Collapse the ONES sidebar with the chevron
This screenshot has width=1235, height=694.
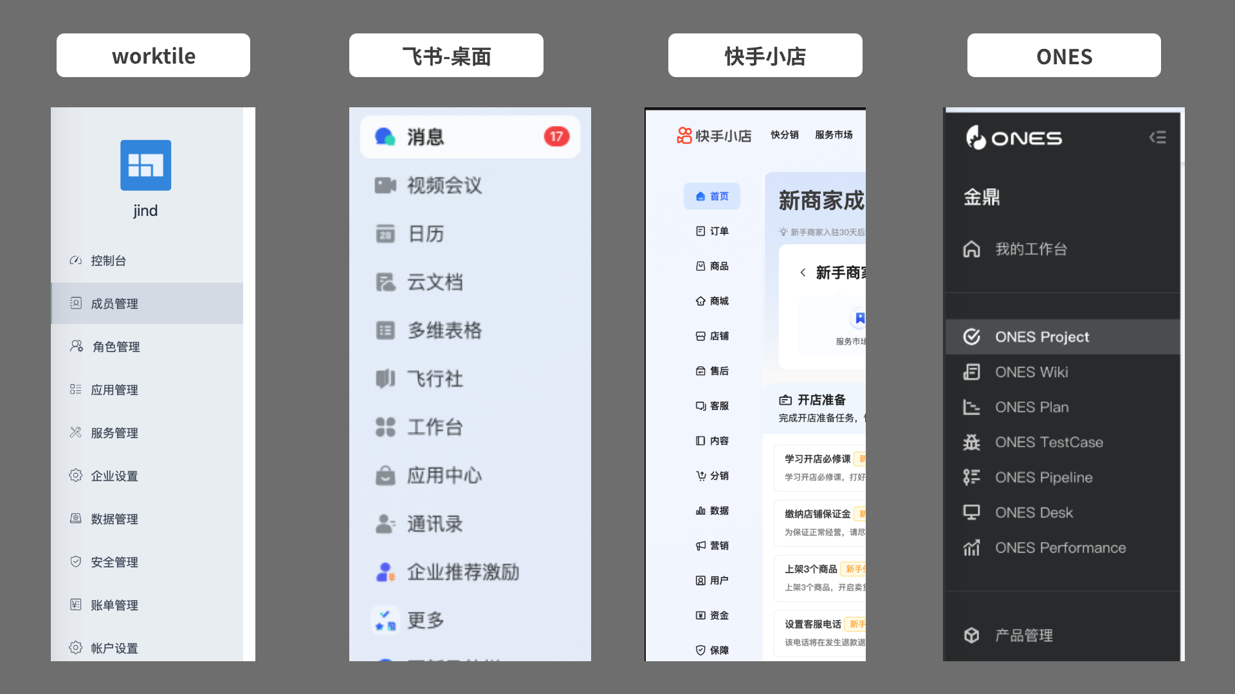pos(1158,137)
